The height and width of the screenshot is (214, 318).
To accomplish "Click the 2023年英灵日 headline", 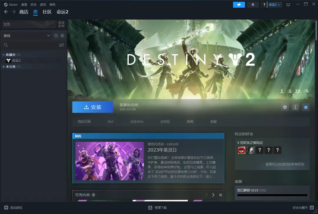I will click(x=162, y=150).
